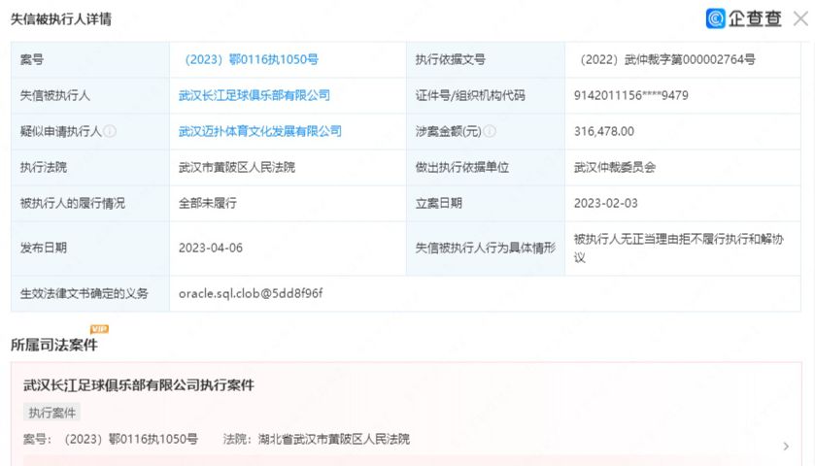This screenshot has width=815, height=466.
Task: Click the oracle.sql.clob@5dd8f96f obligation text
Action: point(251,292)
